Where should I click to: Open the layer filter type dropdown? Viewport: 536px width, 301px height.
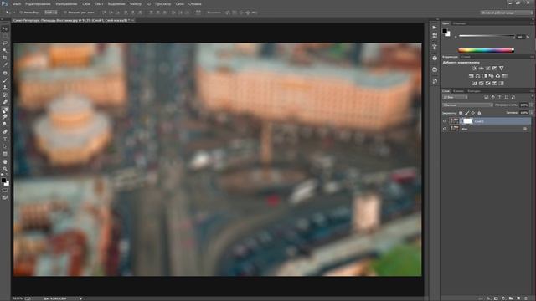(x=456, y=98)
